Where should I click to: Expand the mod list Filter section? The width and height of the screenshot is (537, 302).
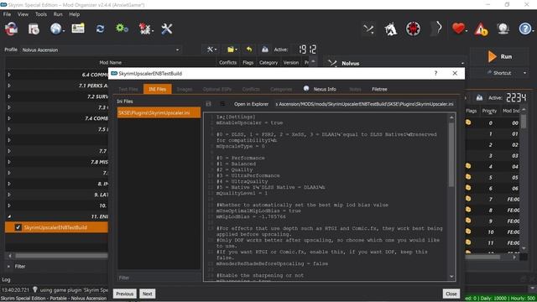(9, 267)
